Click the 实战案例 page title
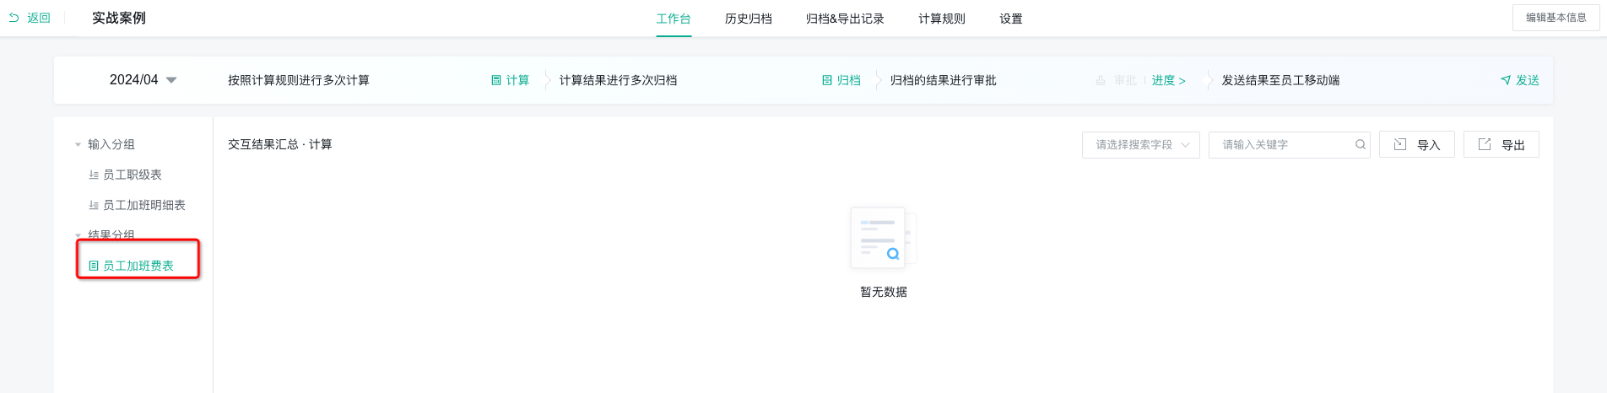Viewport: 1607px width, 393px height. (x=119, y=18)
